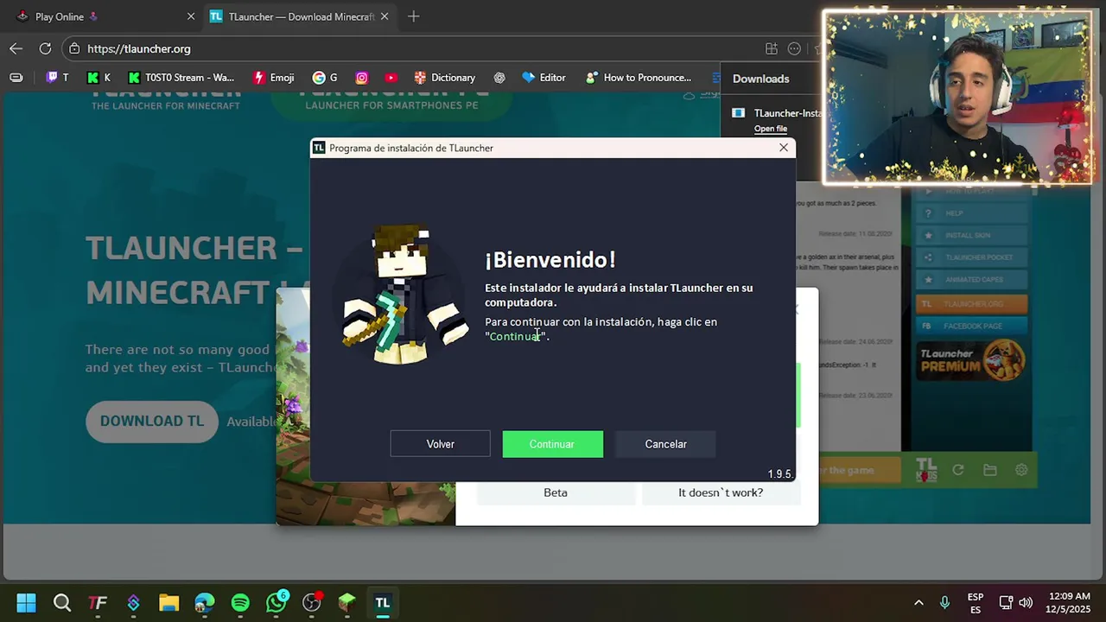Open WhatsApp from taskbar
Screen dimensions: 1106x622
pyautogui.click(x=276, y=602)
